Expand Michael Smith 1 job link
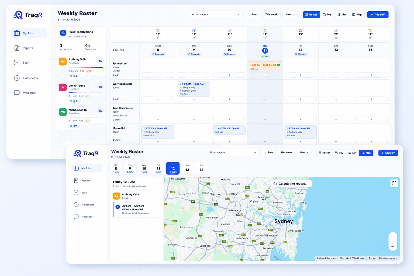The image size is (414, 276). 75,126
